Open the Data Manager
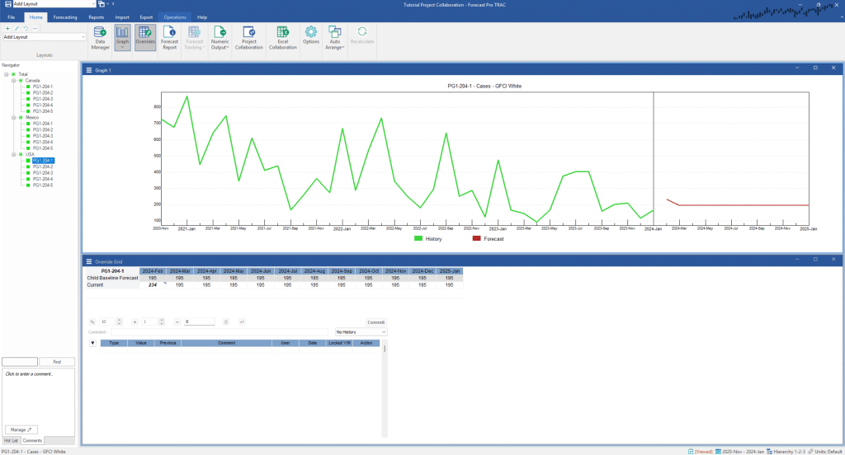845x455 pixels. 101,36
